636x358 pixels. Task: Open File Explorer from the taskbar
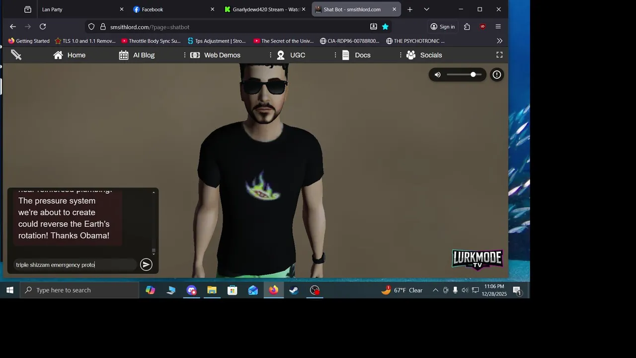[212, 290]
